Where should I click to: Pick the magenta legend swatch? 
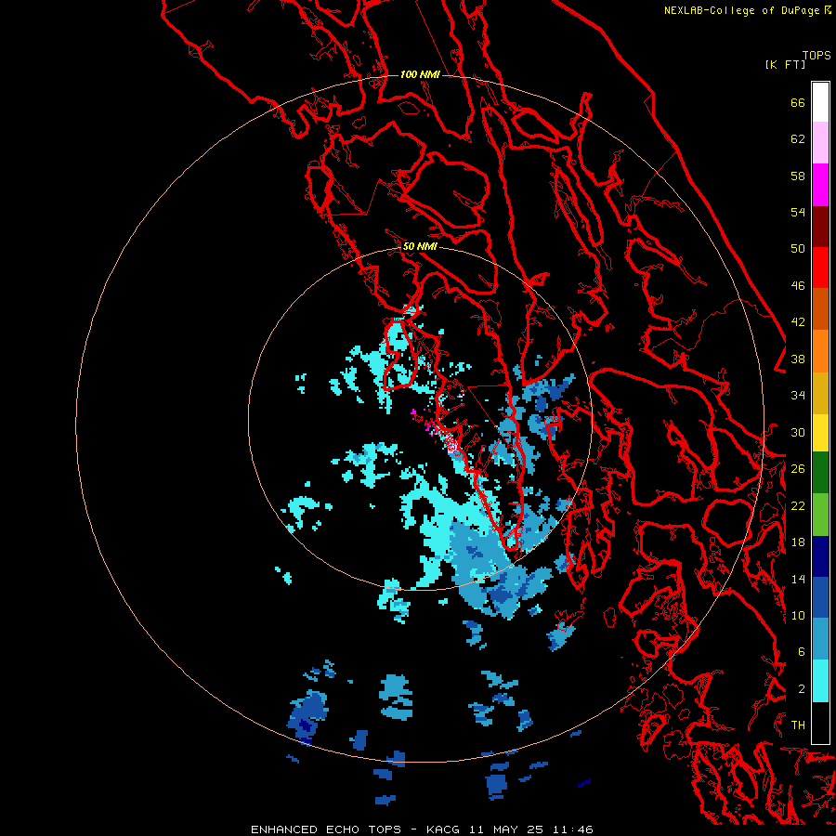[820, 185]
